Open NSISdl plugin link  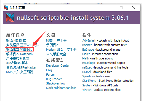point(87,72)
